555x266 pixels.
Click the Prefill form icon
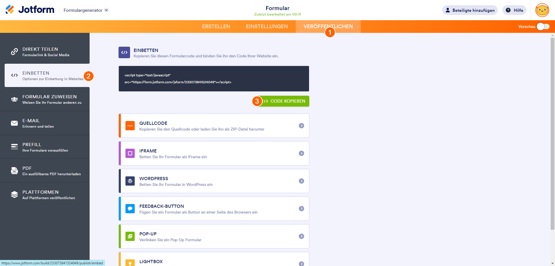14,147
